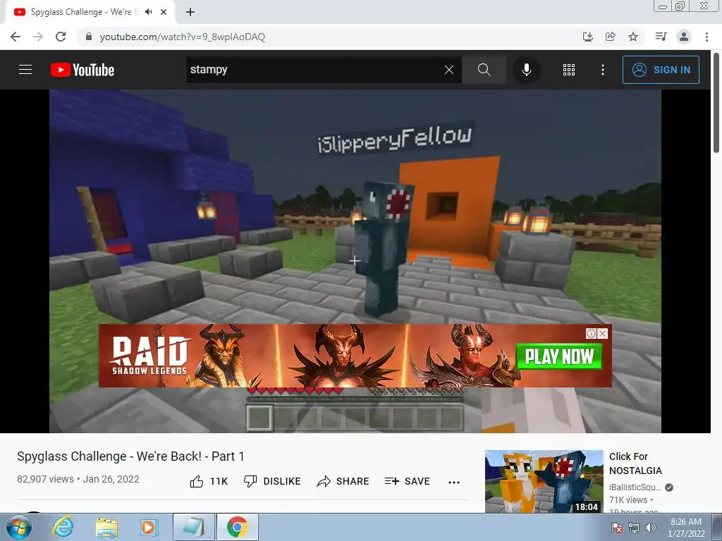Start voice search with microphone icon
This screenshot has height=541, width=722.
[x=526, y=70]
